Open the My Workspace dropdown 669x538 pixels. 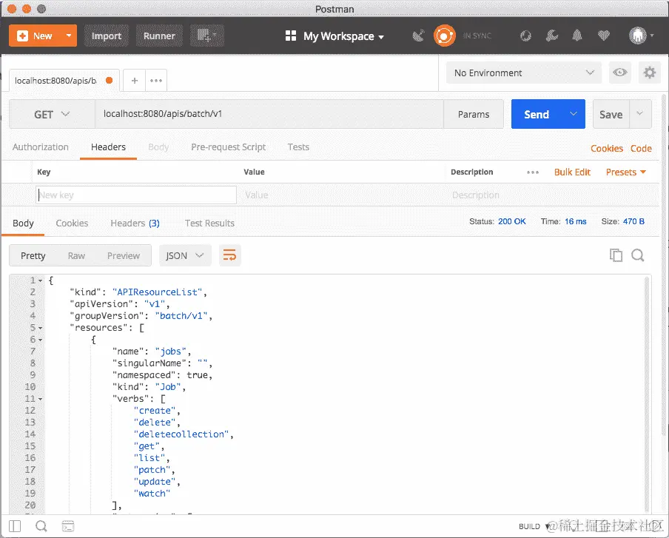coord(343,36)
